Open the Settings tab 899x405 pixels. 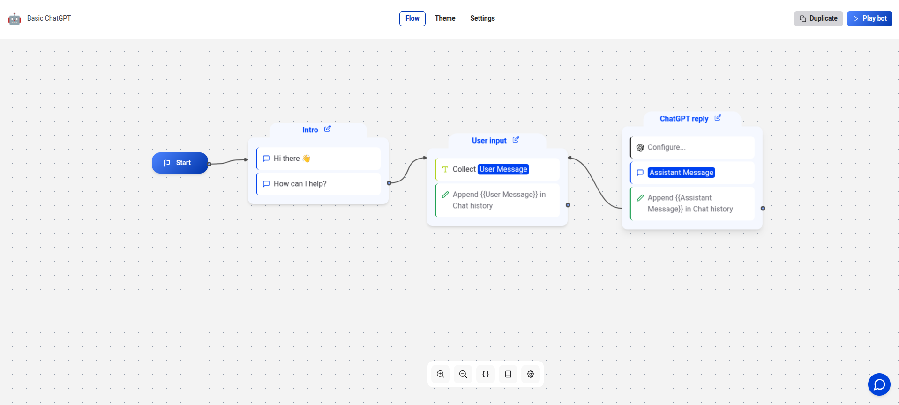tap(482, 18)
